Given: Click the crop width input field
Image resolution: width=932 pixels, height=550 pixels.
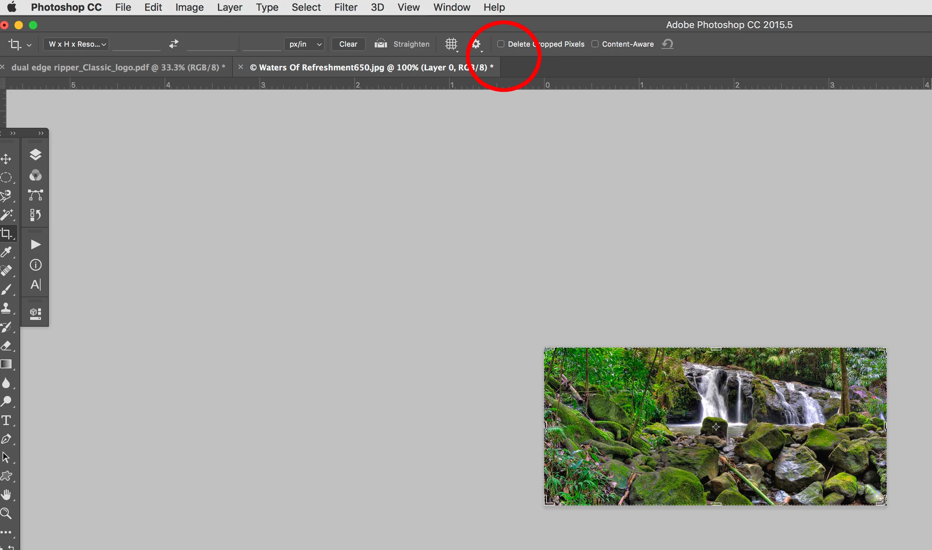Looking at the screenshot, I should coord(137,44).
